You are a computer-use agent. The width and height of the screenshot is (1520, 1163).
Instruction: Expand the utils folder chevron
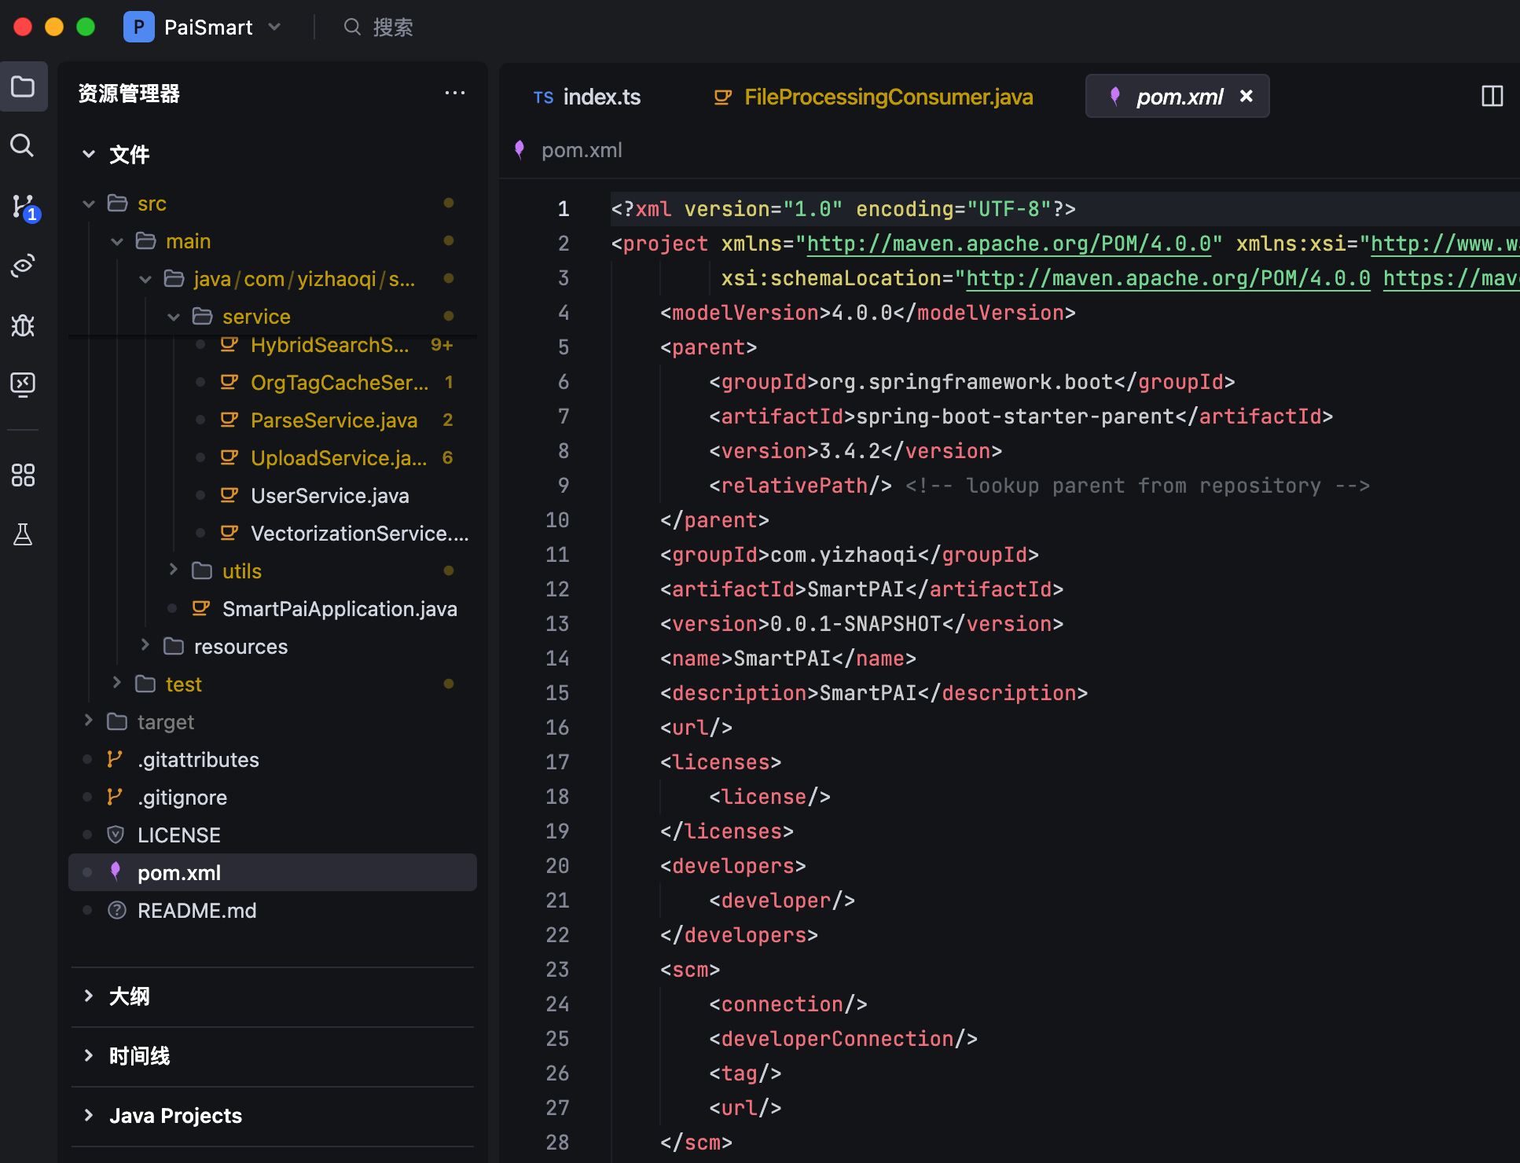[x=174, y=569]
